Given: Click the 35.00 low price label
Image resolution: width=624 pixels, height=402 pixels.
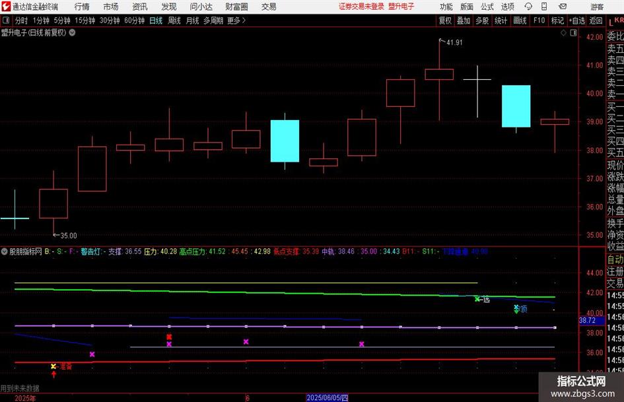Looking at the screenshot, I should coord(69,236).
